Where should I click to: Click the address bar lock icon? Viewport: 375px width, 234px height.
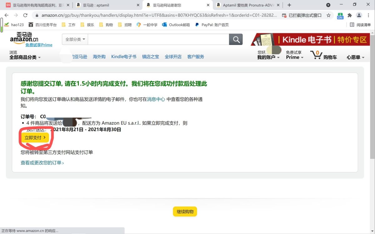pyautogui.click(x=37, y=15)
